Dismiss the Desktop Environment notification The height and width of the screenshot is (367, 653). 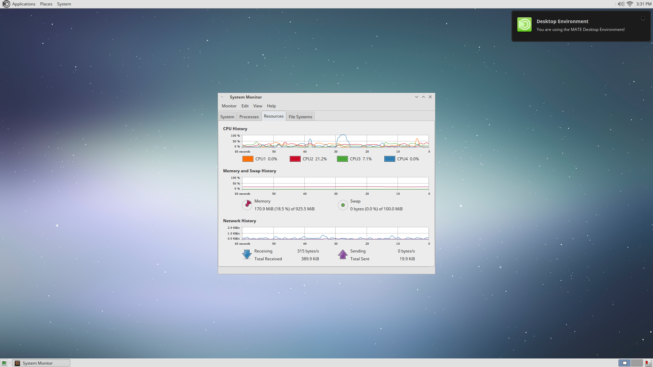click(643, 19)
